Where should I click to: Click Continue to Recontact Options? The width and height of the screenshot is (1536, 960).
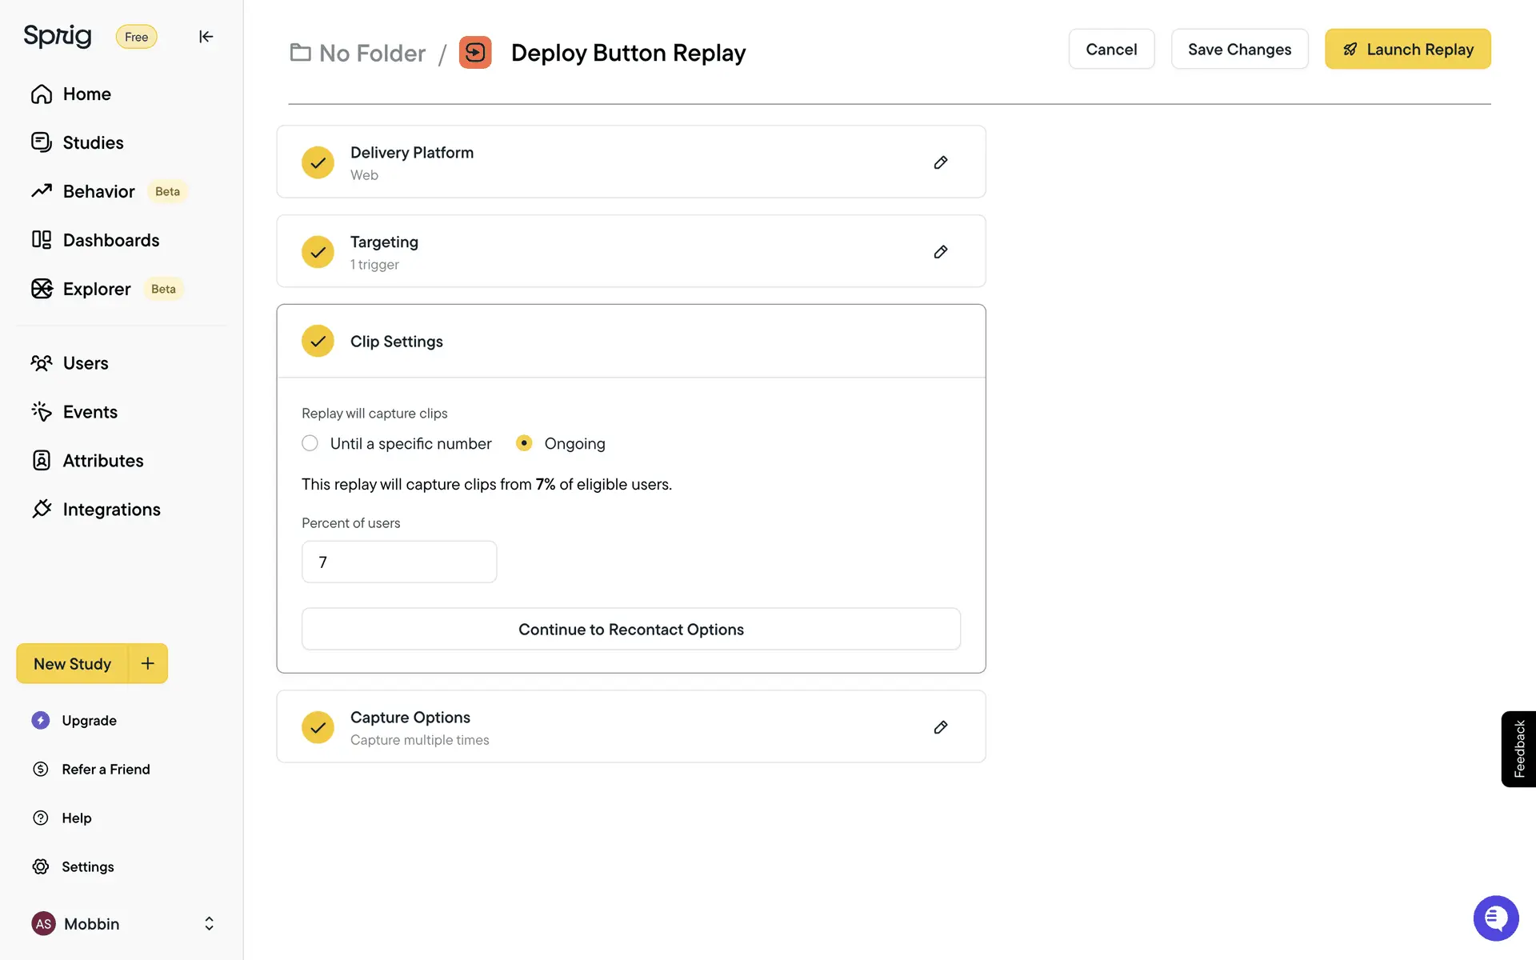pyautogui.click(x=630, y=630)
